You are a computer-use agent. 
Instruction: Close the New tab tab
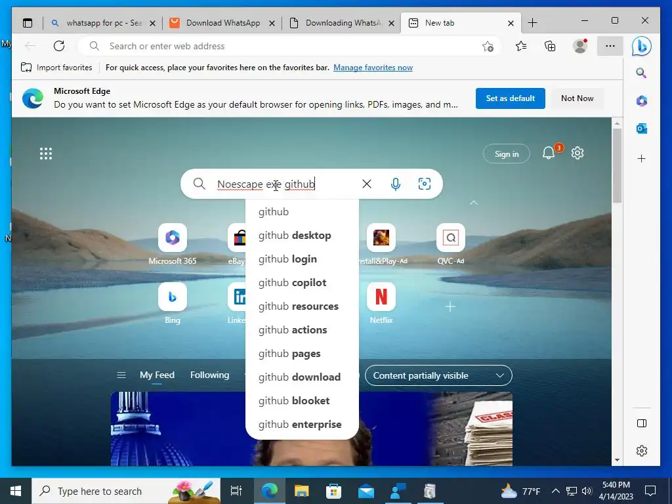point(511,23)
